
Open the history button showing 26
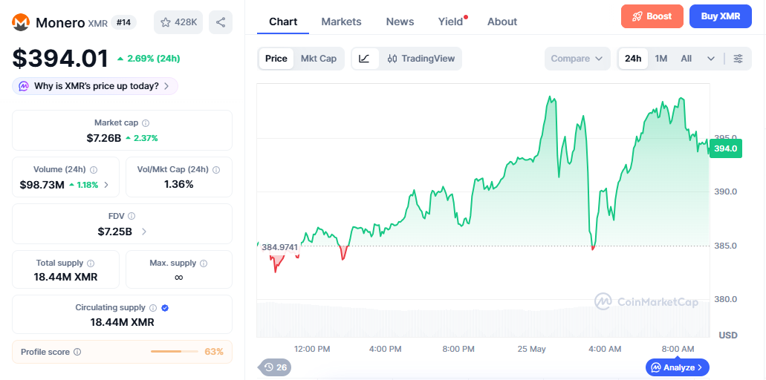click(276, 367)
